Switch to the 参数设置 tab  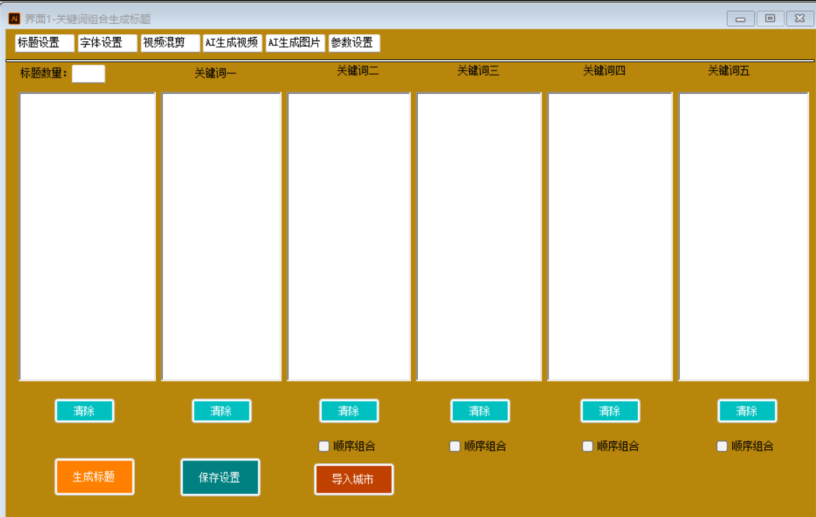[x=354, y=43]
